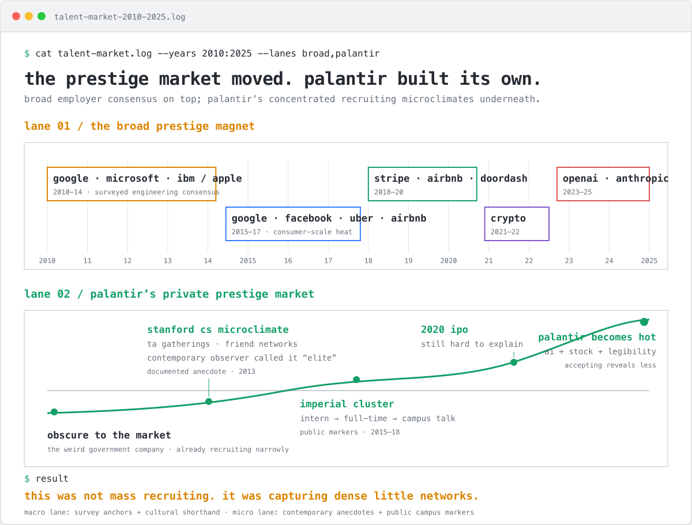Click the axis tick labeled 17
Screen dimensions: 692x525
[x=328, y=261]
